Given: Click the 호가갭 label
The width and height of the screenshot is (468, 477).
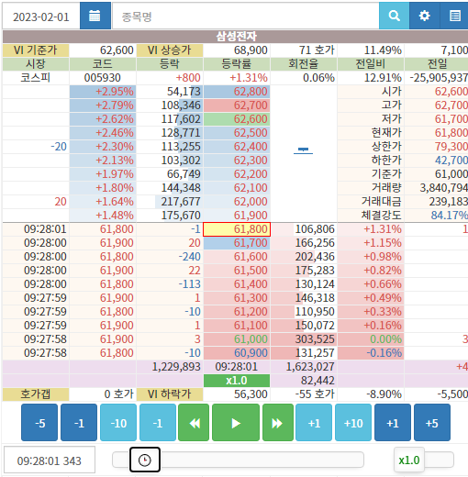Looking at the screenshot, I should pyautogui.click(x=36, y=394).
